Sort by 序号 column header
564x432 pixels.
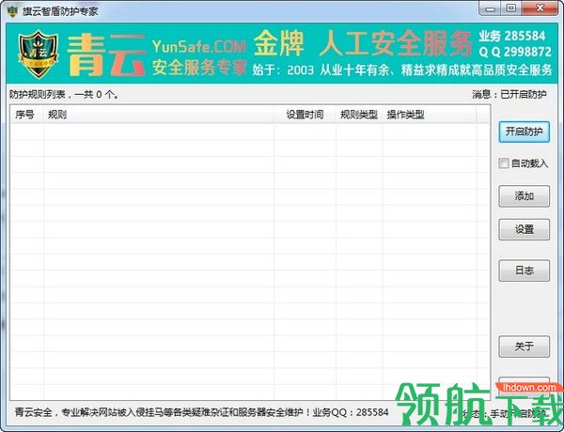click(27, 115)
